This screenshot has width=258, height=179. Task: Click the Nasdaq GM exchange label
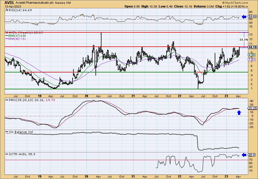click(63, 3)
